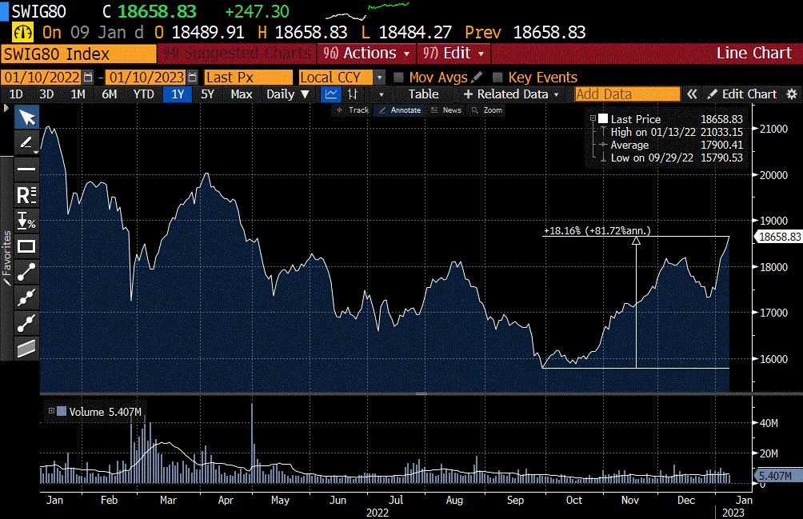Select the active 1Y range tab
803x519 pixels.
coord(178,94)
